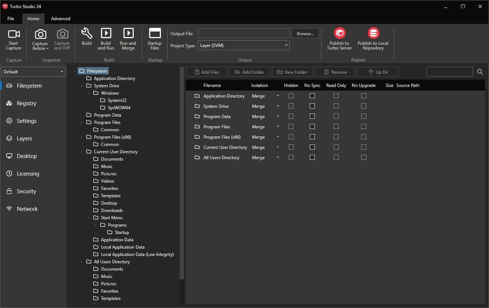489x308 pixels.
Task: Click the filesystem search input field
Action: pyautogui.click(x=449, y=72)
